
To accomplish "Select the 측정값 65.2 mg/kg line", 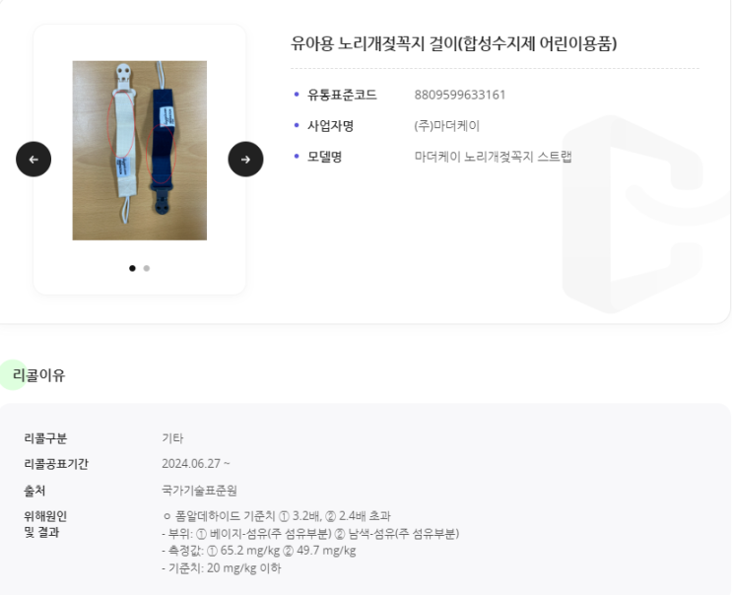I will [259, 551].
